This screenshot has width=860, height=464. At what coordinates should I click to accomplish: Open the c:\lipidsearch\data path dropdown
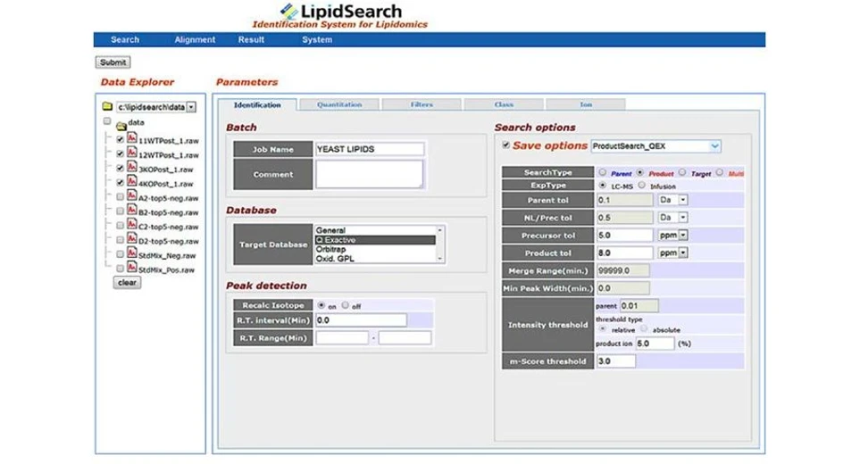pos(191,107)
